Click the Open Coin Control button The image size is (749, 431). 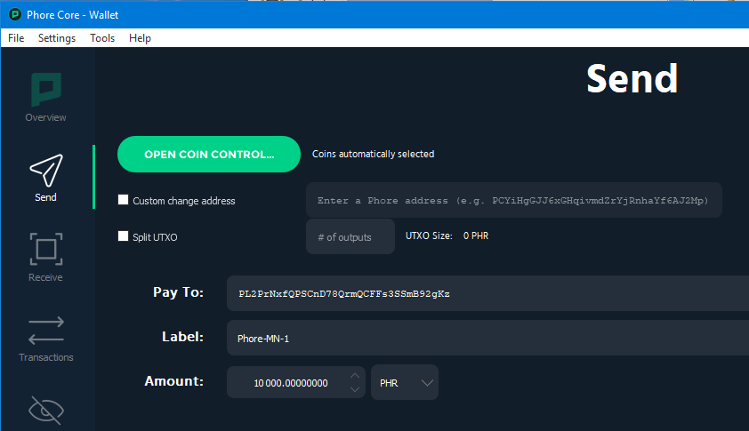click(x=209, y=154)
